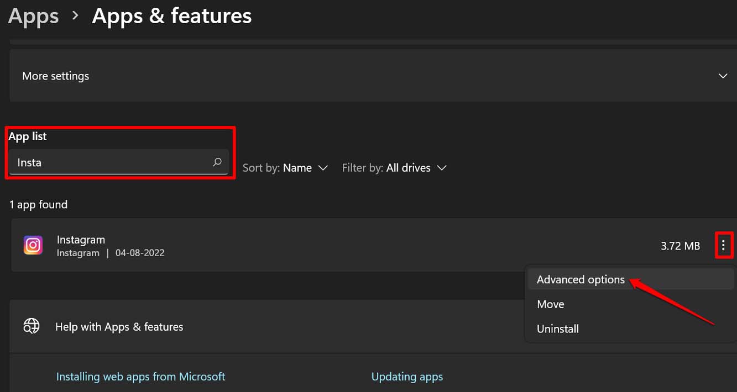The image size is (737, 392).
Task: Click the breadcrumb arrow after Apps
Action: (x=76, y=16)
